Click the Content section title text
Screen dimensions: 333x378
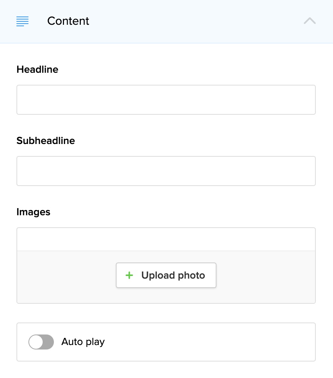pyautogui.click(x=68, y=21)
